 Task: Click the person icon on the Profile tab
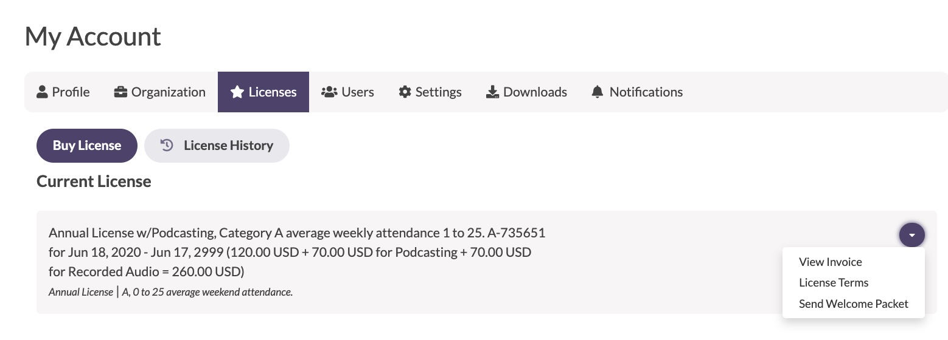(42, 92)
